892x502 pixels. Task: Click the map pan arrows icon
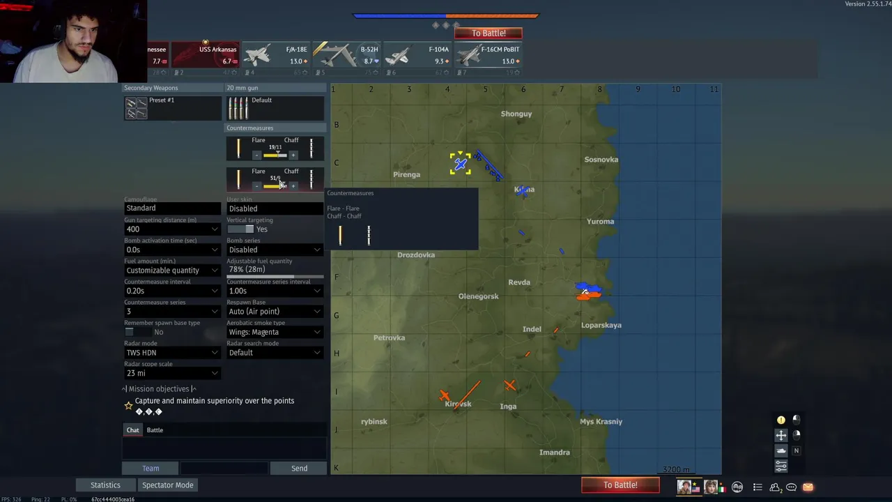781,435
